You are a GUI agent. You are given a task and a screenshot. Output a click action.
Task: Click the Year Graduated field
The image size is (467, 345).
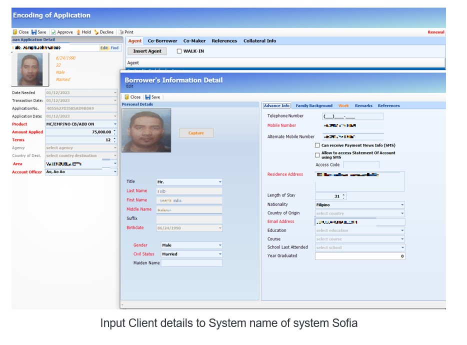pyautogui.click(x=360, y=256)
